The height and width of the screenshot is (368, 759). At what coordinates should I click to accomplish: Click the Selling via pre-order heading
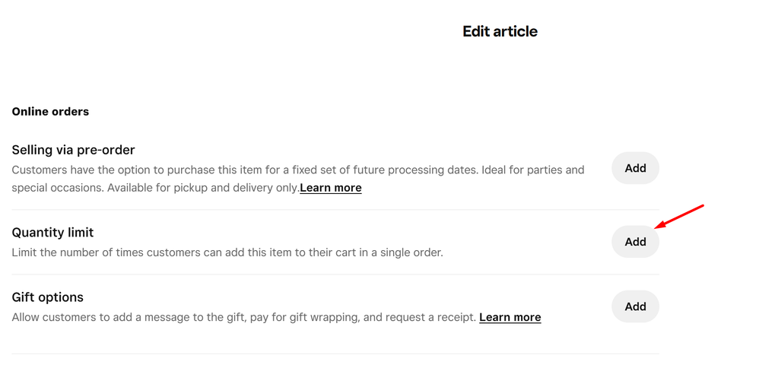73,150
